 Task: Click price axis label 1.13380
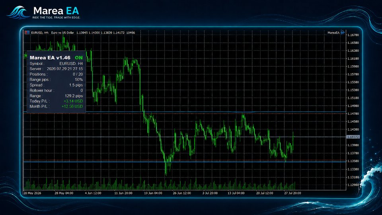[x=353, y=169]
